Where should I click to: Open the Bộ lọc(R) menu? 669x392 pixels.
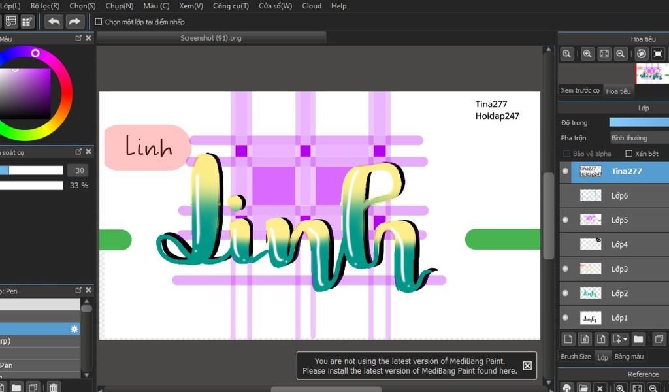[x=45, y=6]
